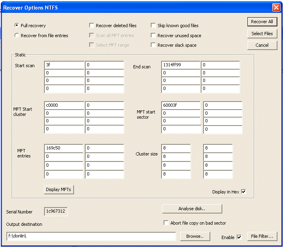The height and width of the screenshot is (247, 283).
Task: Tick the Recover slack space checkbox
Action: (x=153, y=45)
